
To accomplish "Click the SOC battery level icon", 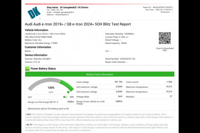I will (65, 97).
